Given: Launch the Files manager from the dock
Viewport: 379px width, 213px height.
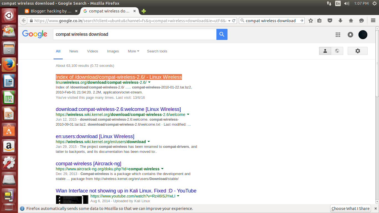Looking at the screenshot, I should pyautogui.click(x=9, y=48).
